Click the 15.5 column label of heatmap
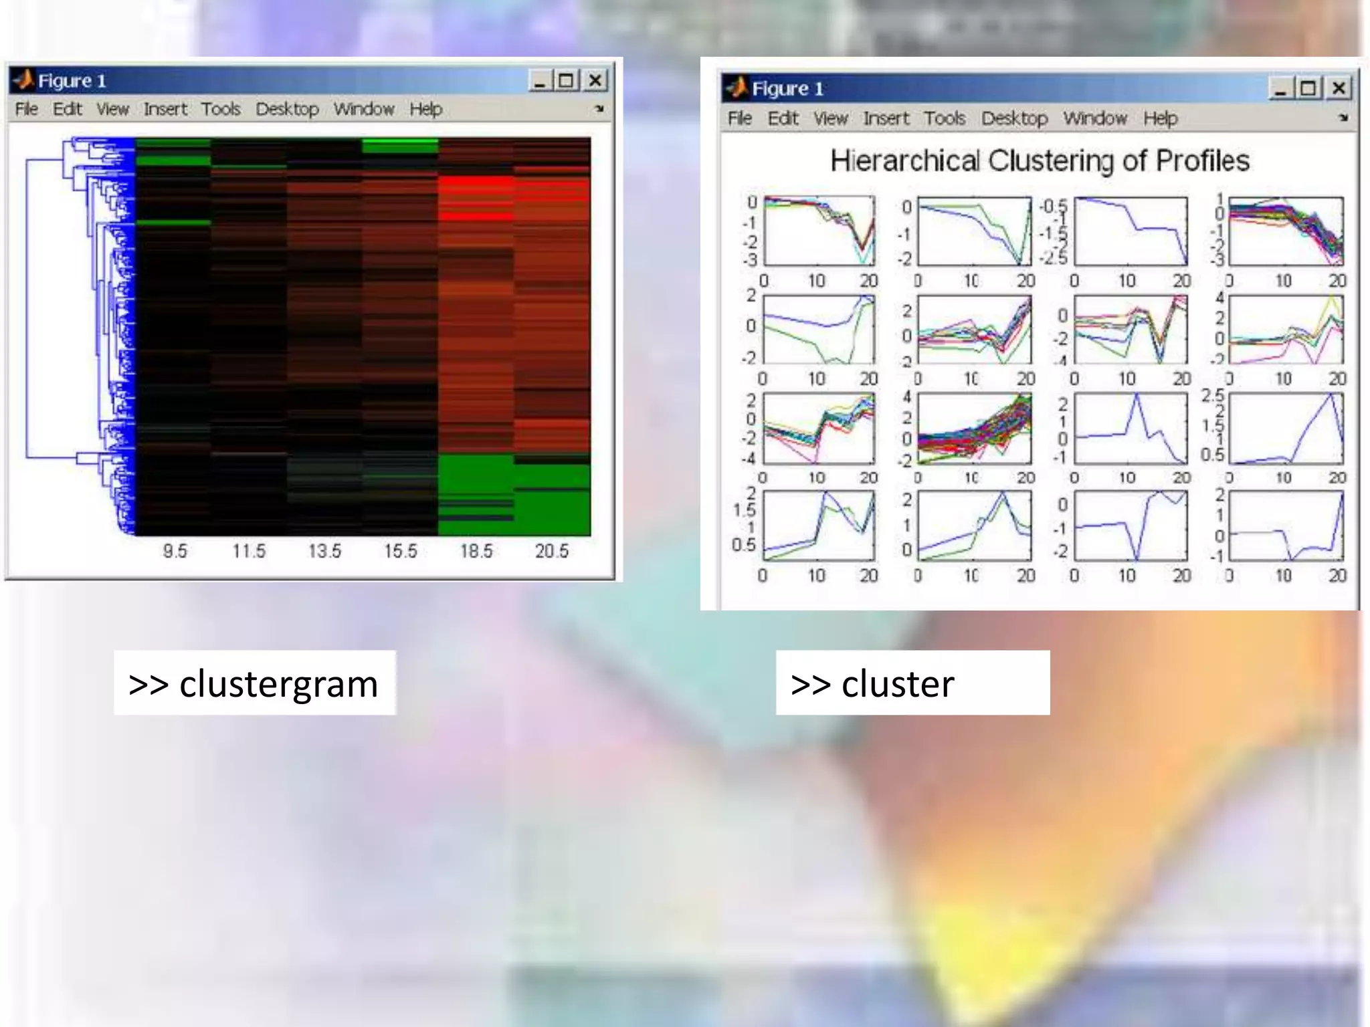This screenshot has height=1027, width=1370. tap(400, 551)
